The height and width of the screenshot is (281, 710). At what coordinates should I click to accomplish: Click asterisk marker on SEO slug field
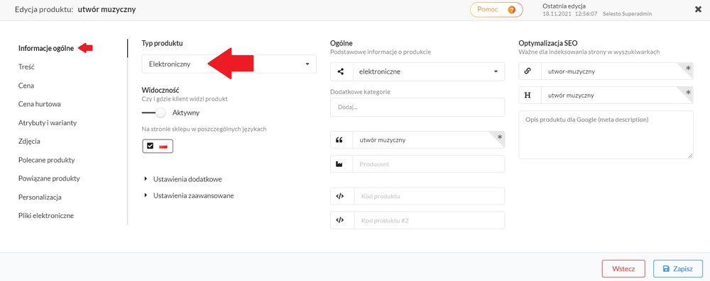(688, 68)
